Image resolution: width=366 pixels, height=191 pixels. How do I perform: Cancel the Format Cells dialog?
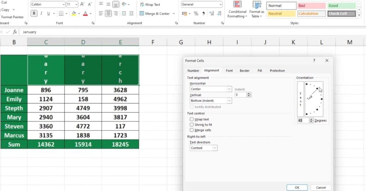pyautogui.click(x=321, y=187)
